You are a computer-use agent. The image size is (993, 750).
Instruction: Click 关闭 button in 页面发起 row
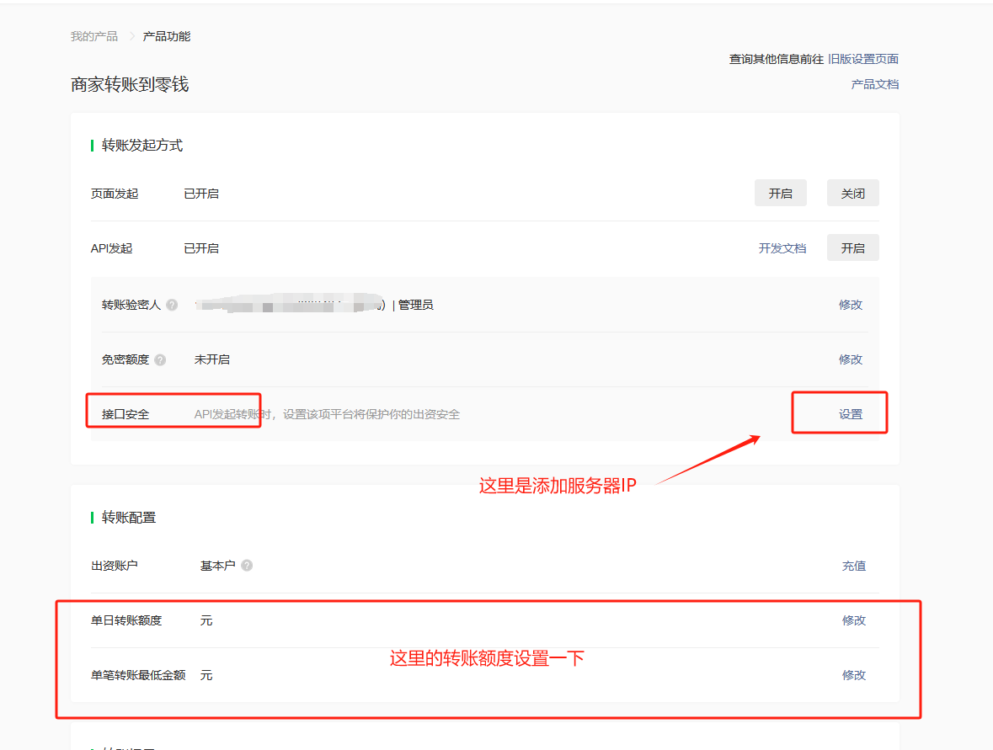pos(853,193)
